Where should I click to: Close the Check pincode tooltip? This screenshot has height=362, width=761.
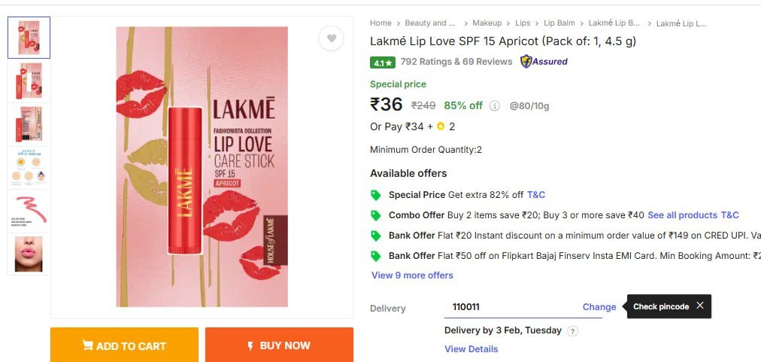pos(700,306)
